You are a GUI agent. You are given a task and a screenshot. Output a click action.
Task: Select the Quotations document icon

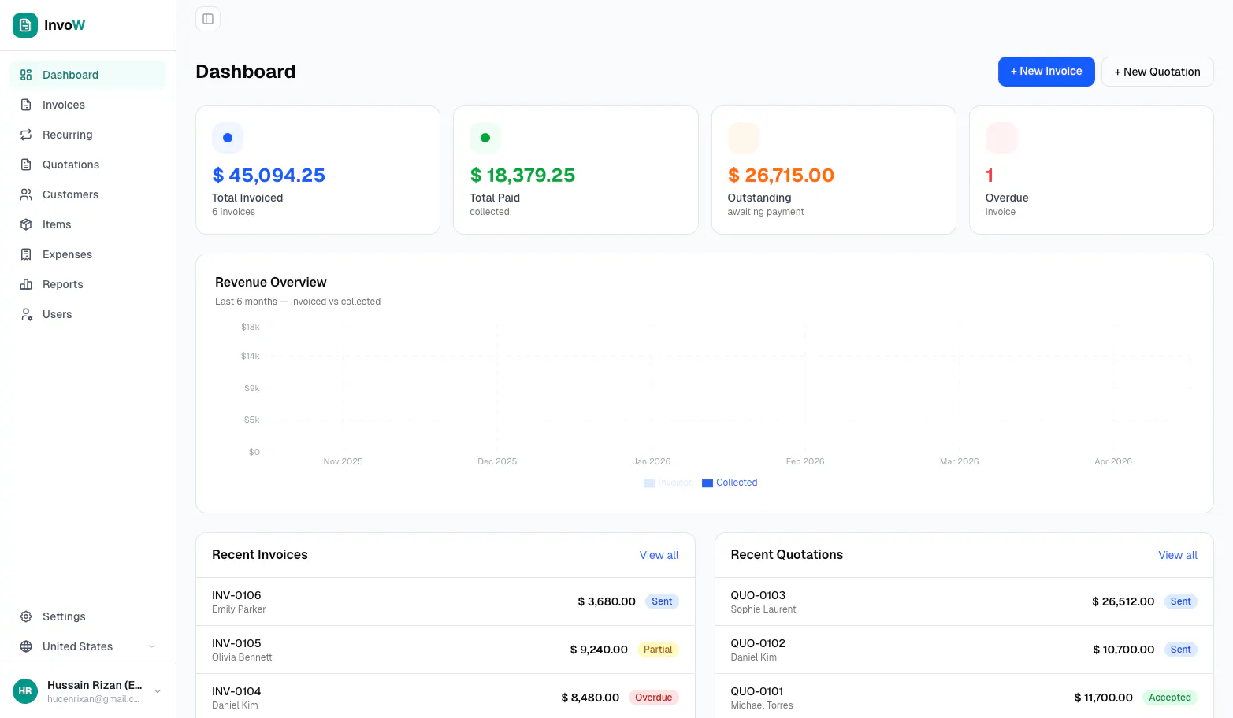click(x=26, y=165)
